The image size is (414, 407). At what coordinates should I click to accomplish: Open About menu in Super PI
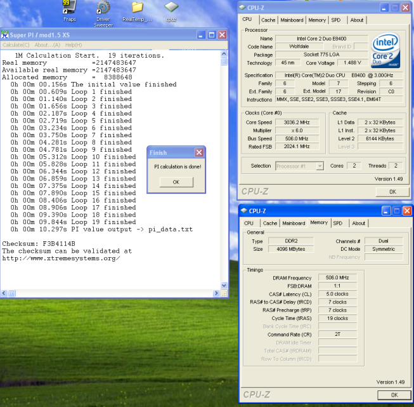click(x=48, y=45)
